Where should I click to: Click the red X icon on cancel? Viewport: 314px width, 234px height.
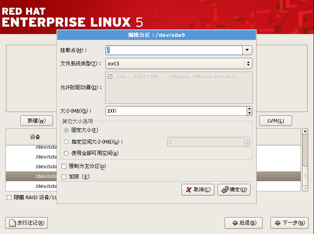pos(189,190)
